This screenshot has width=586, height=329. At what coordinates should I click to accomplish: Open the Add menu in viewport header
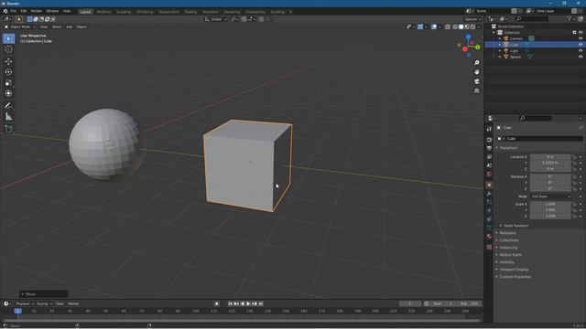coord(70,27)
